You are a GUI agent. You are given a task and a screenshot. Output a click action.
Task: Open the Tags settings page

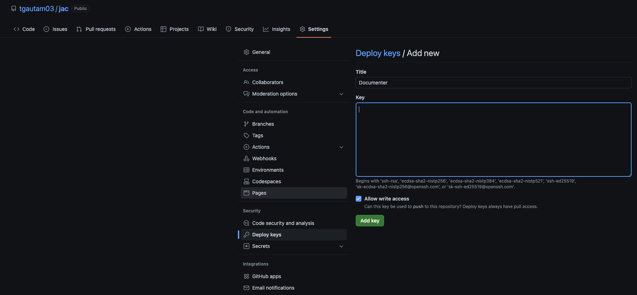pyautogui.click(x=294, y=135)
